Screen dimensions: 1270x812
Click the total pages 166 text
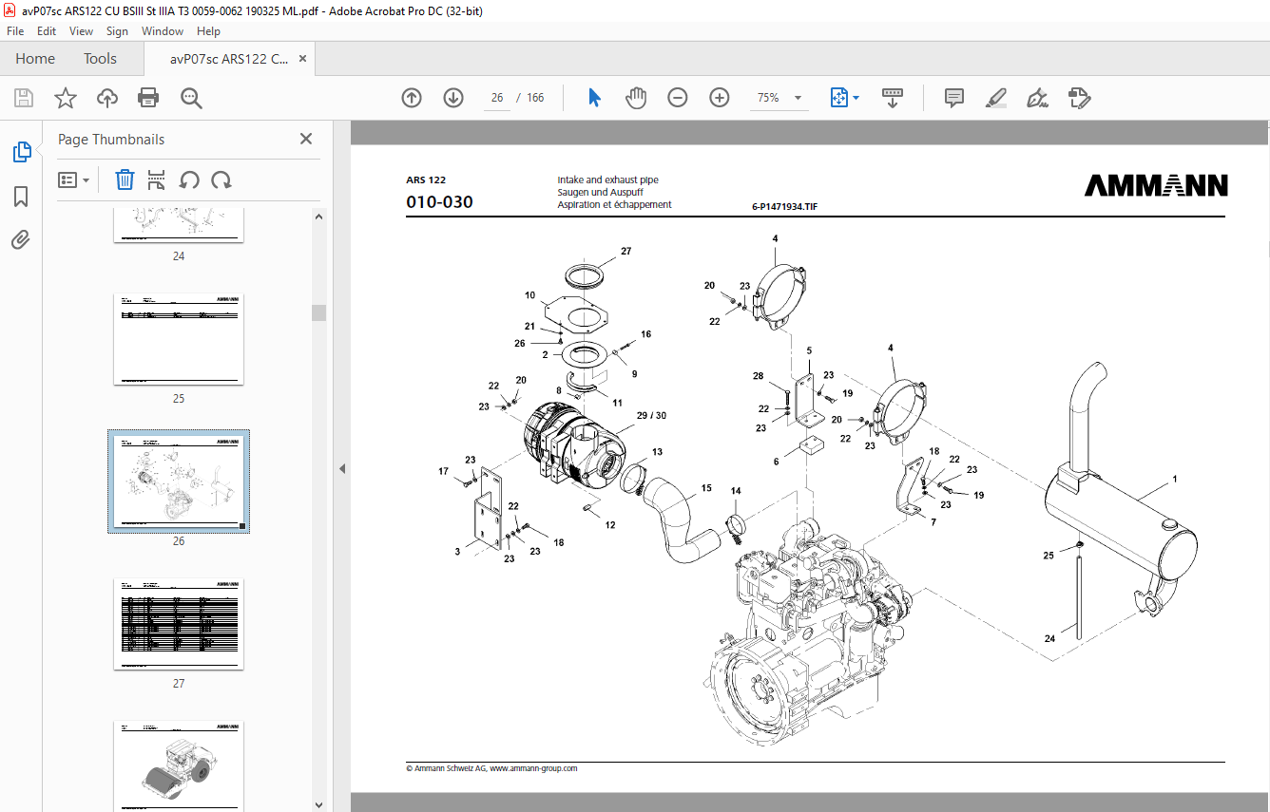point(535,98)
